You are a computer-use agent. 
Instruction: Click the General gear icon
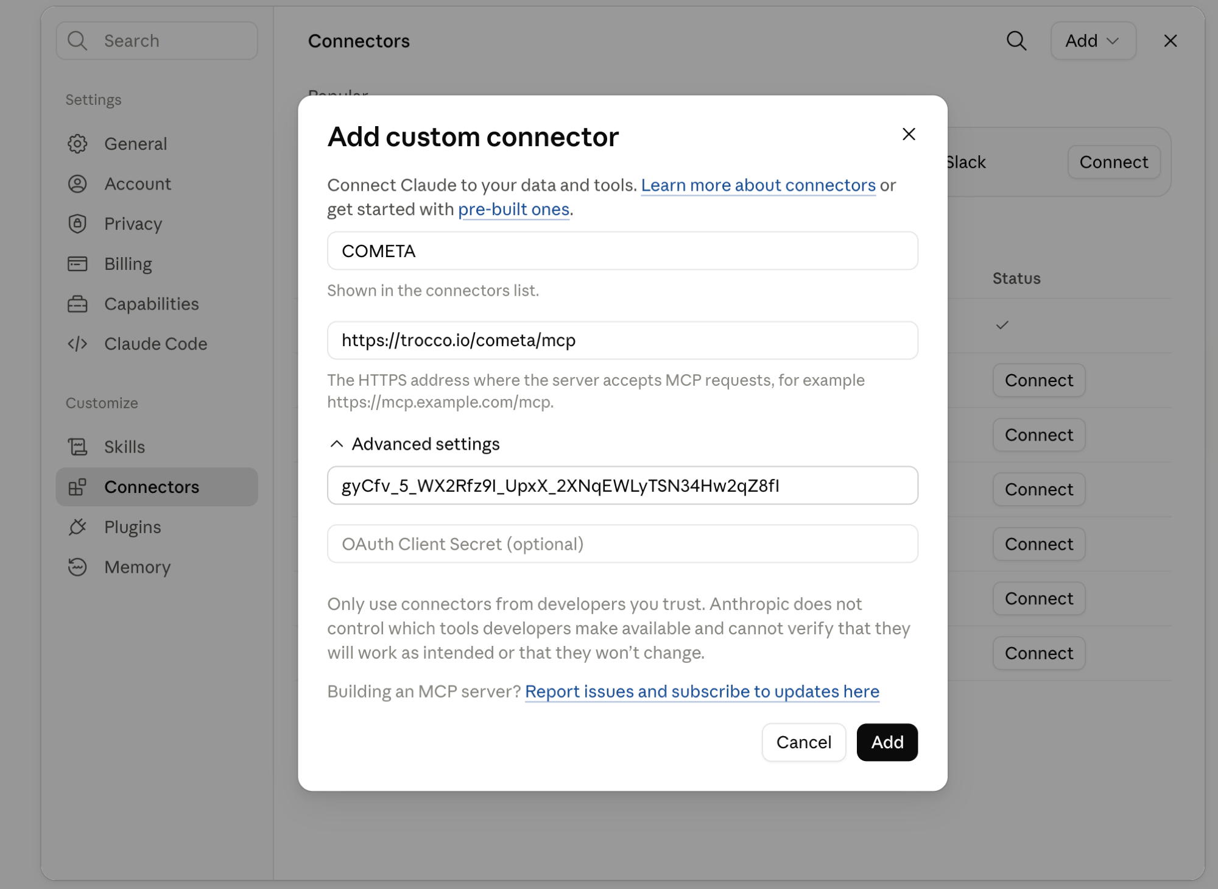(77, 144)
